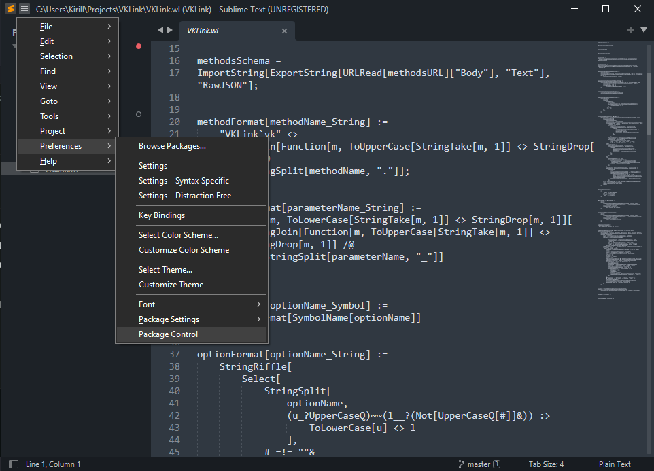
Task: Open the tab list dropdown arrow
Action: (x=644, y=30)
